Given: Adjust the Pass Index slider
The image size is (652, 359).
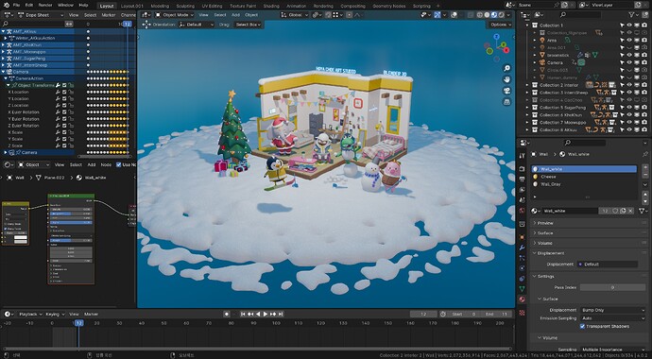Looking at the screenshot, I should (612, 287).
